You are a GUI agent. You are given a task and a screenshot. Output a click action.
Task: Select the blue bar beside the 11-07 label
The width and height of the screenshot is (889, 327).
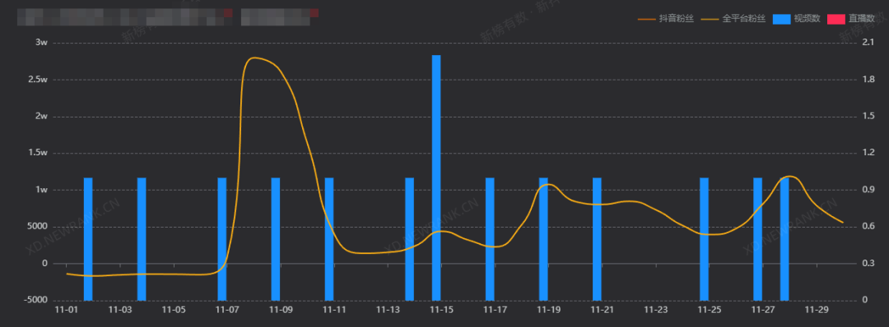coord(221,239)
